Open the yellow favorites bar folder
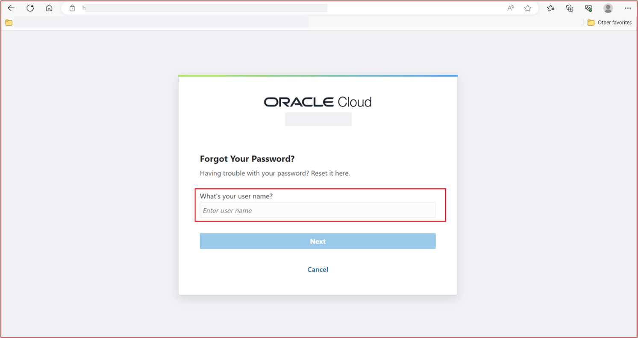Screen dimensions: 638x338 (9, 22)
